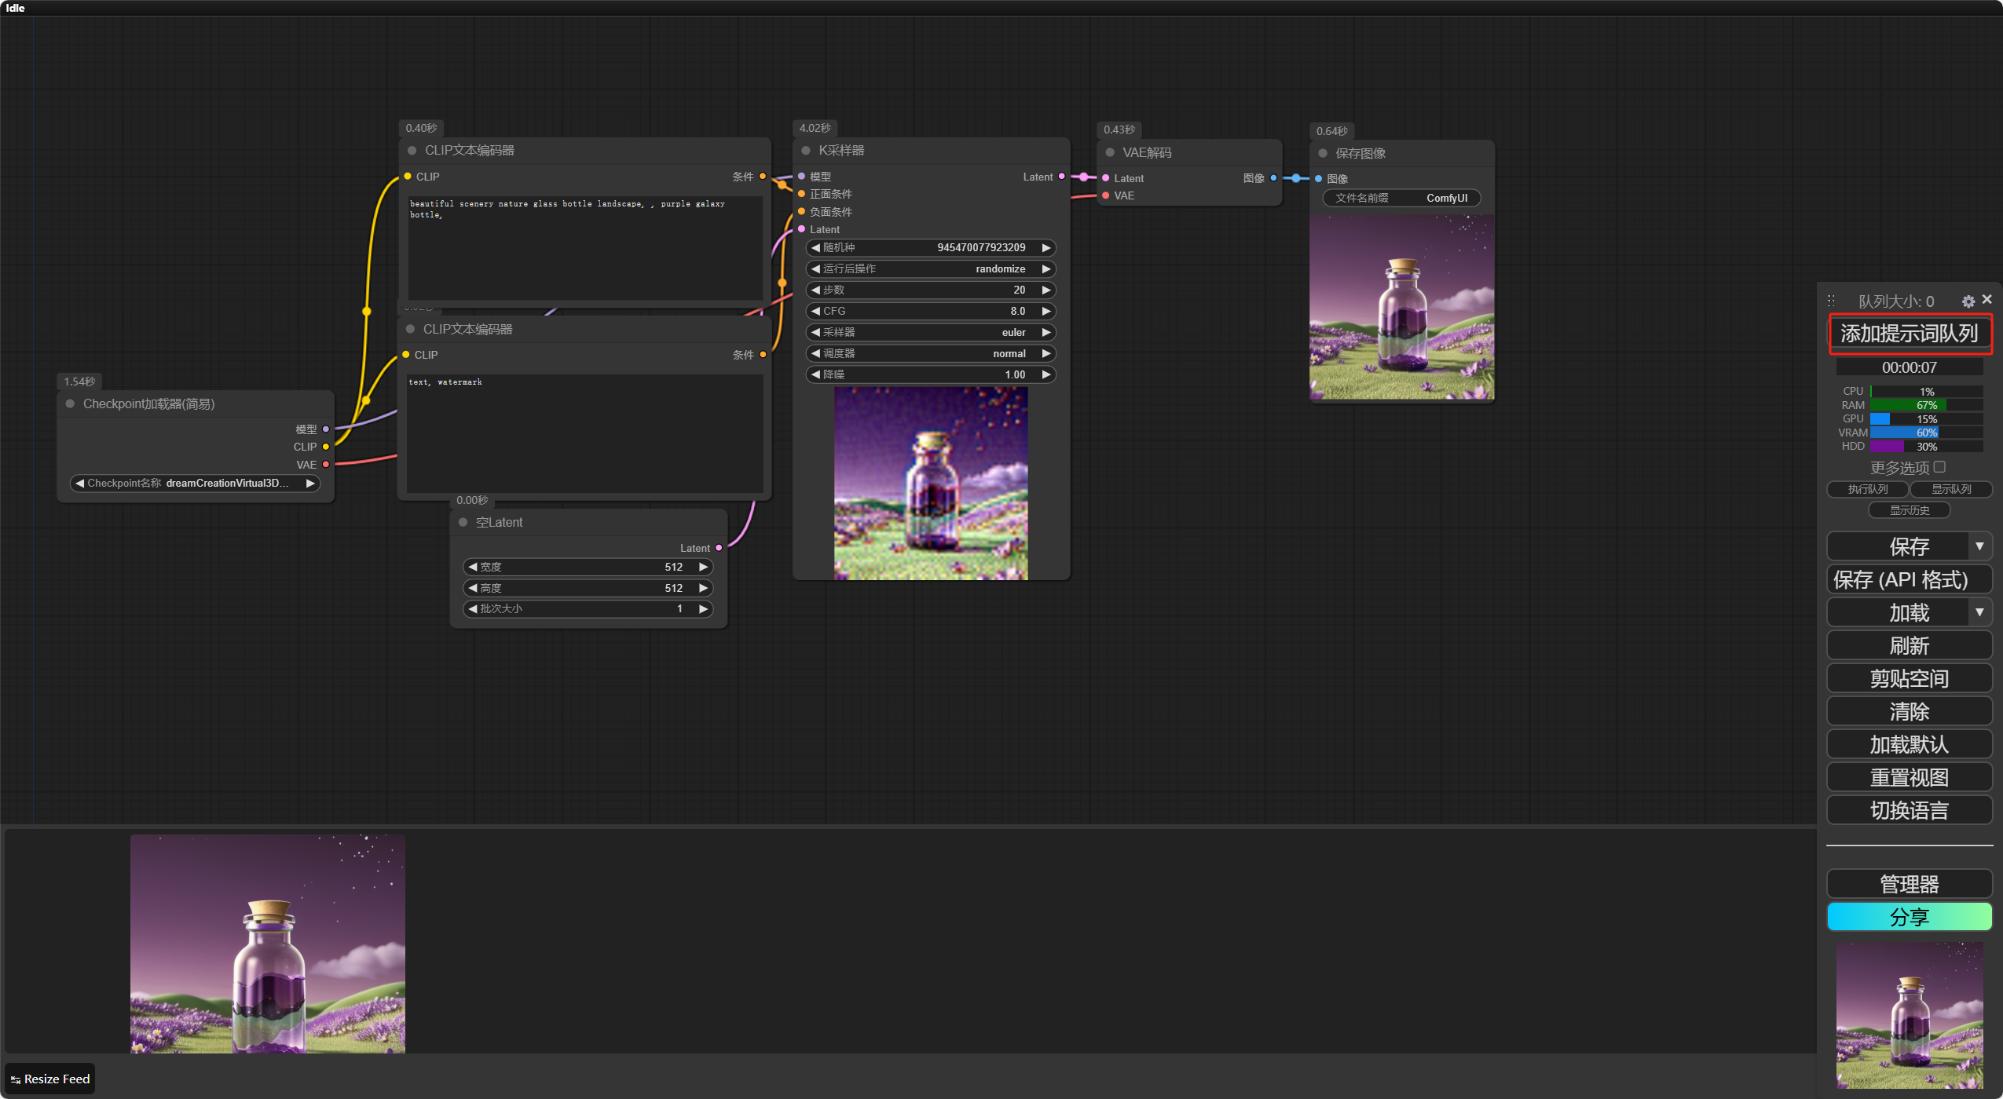The width and height of the screenshot is (2003, 1099).
Task: Click the generated bottle thumbnail in feed
Action: [268, 944]
